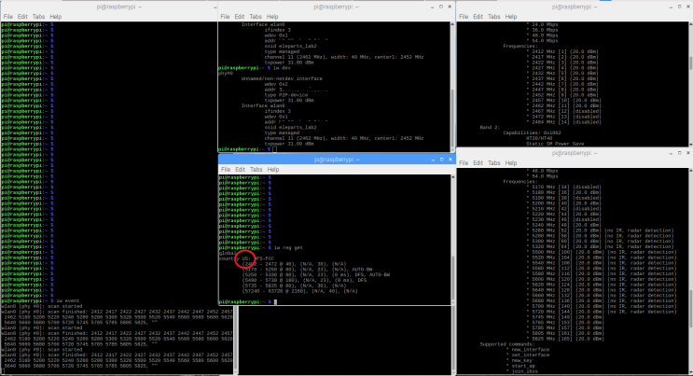Open File menu in the 5 GHz frequencies terminal
693x376 pixels.
(464, 162)
